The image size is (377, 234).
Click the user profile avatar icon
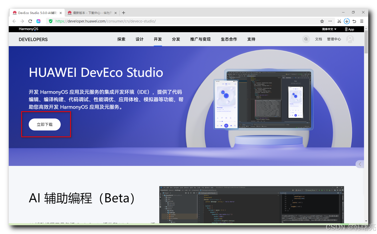350,39
